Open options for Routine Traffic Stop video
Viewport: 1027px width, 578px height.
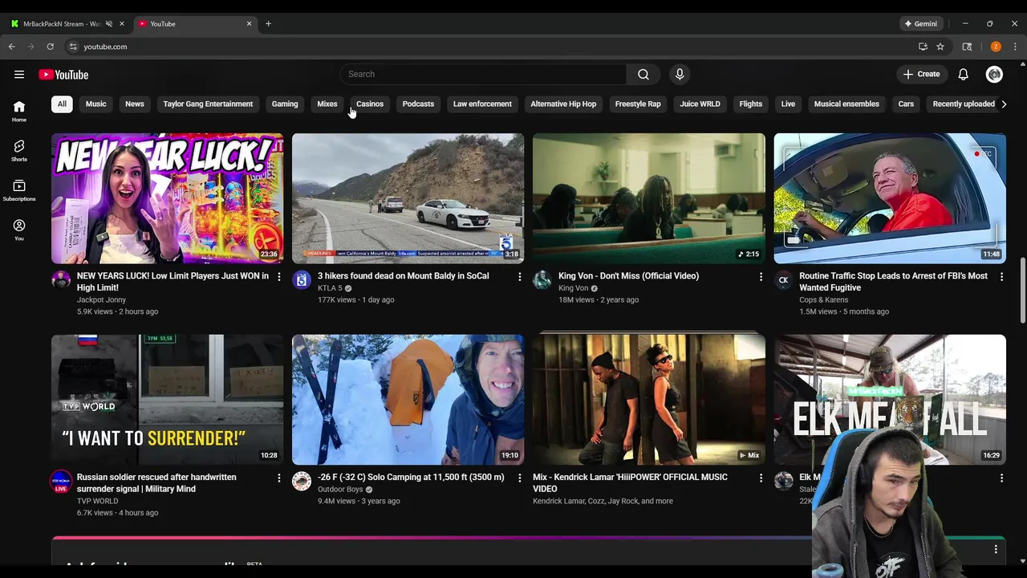pyautogui.click(x=1001, y=277)
